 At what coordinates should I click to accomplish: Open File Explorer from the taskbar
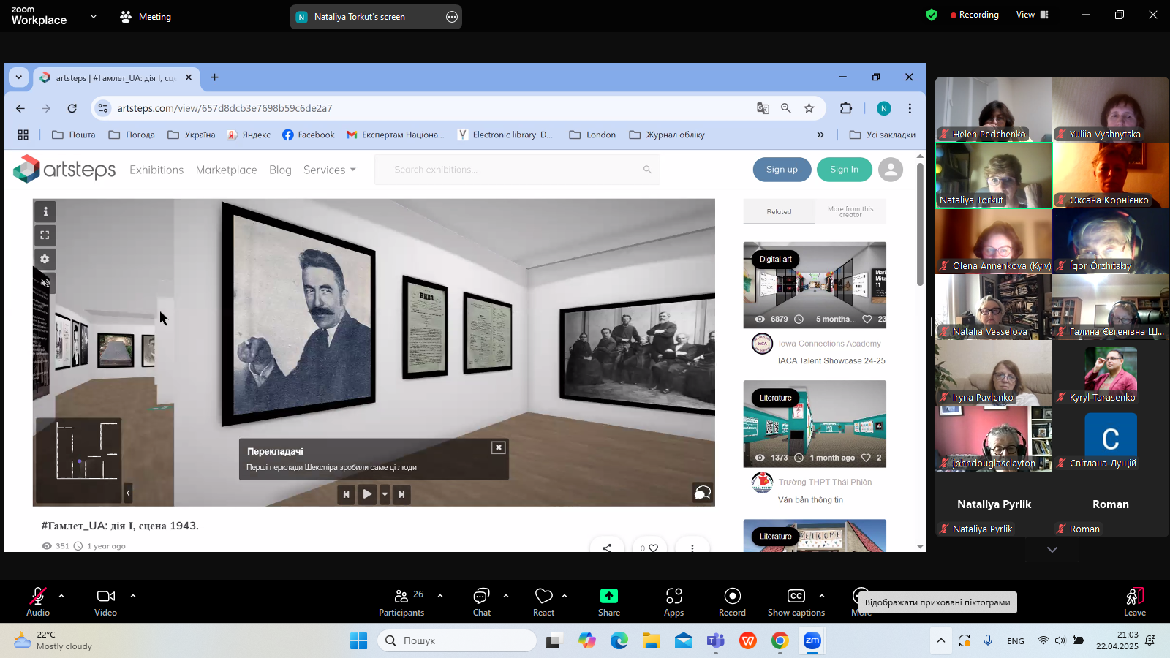[651, 641]
